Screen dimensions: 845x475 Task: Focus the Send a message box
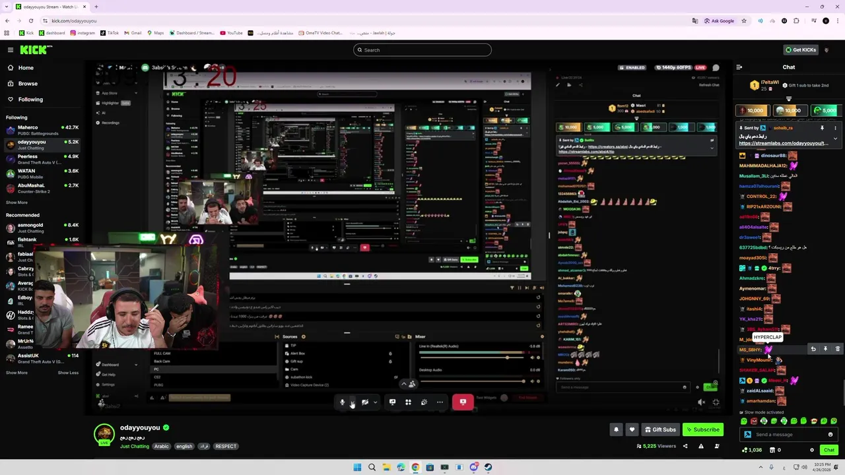coord(789,435)
